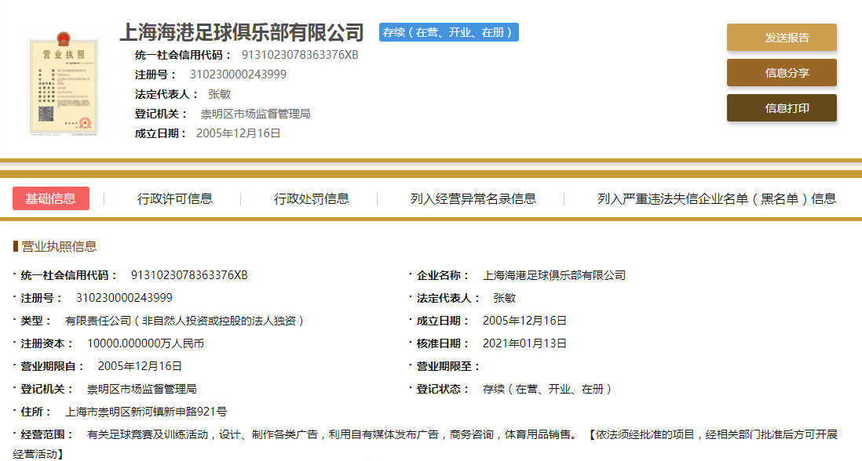Click the company type value 有限责任公司
Image resolution: width=862 pixels, height=461 pixels.
184,321
